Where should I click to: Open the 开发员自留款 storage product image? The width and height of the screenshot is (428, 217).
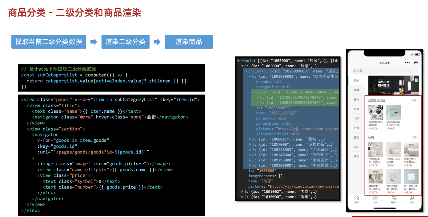pos(376,149)
